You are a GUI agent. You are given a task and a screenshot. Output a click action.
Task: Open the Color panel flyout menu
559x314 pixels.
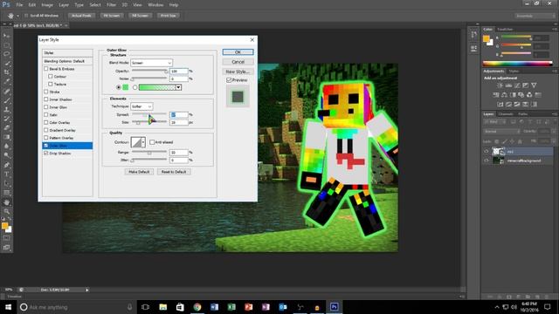tap(555, 29)
